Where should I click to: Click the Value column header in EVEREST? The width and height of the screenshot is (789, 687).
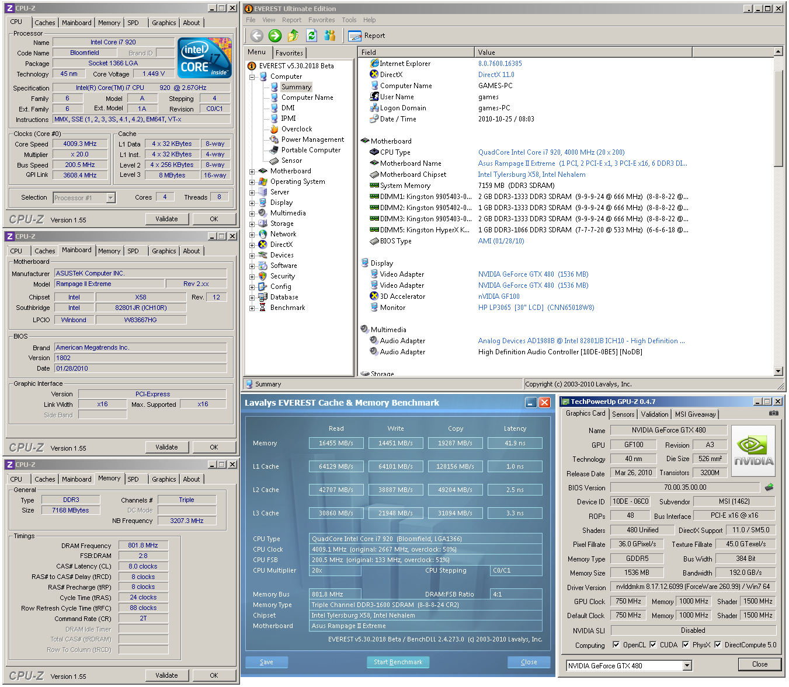click(583, 52)
